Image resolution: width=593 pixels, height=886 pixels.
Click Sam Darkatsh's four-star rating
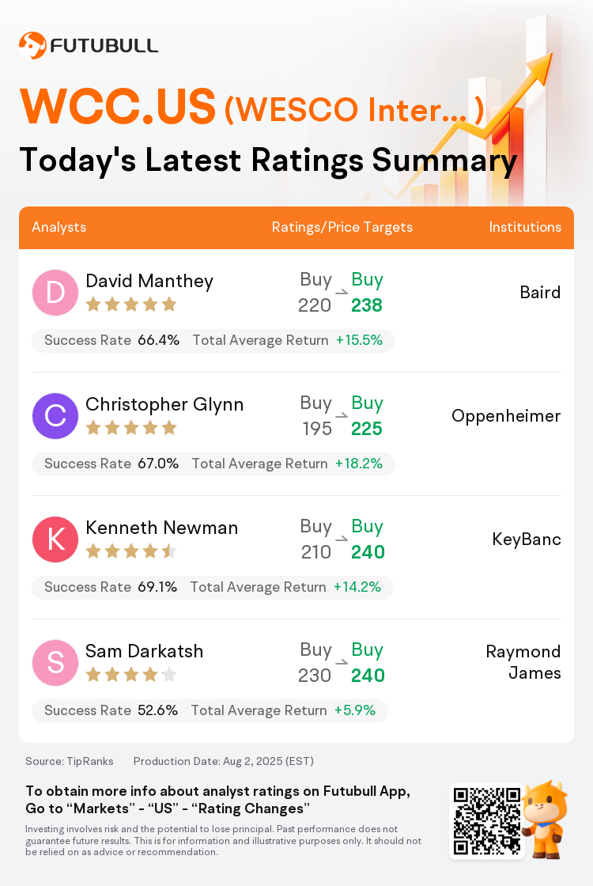click(131, 675)
